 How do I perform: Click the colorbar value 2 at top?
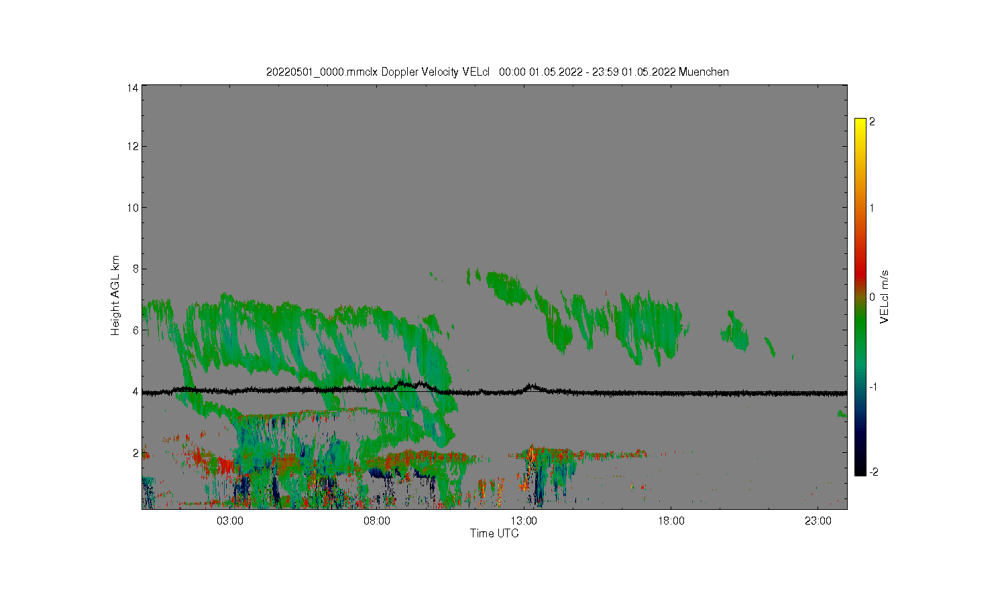(872, 122)
